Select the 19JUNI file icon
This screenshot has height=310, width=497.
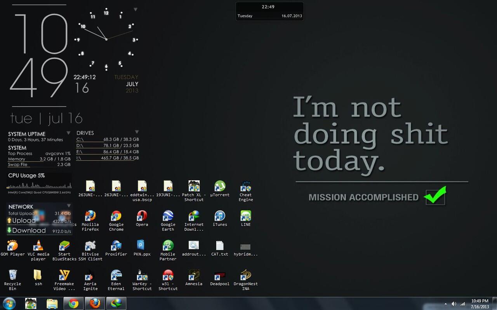coord(168,189)
